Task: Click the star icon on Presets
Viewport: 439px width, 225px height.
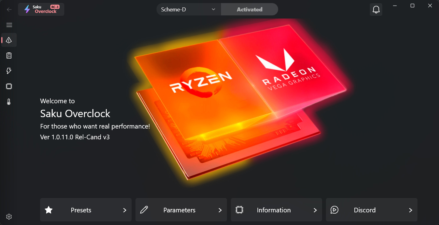Action: point(49,210)
